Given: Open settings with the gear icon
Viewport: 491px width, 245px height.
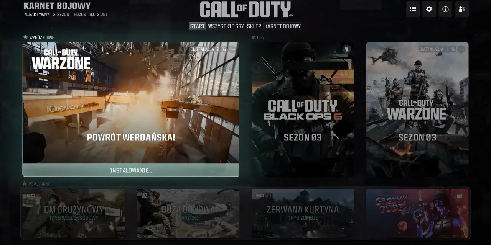Looking at the screenshot, I should click(429, 9).
